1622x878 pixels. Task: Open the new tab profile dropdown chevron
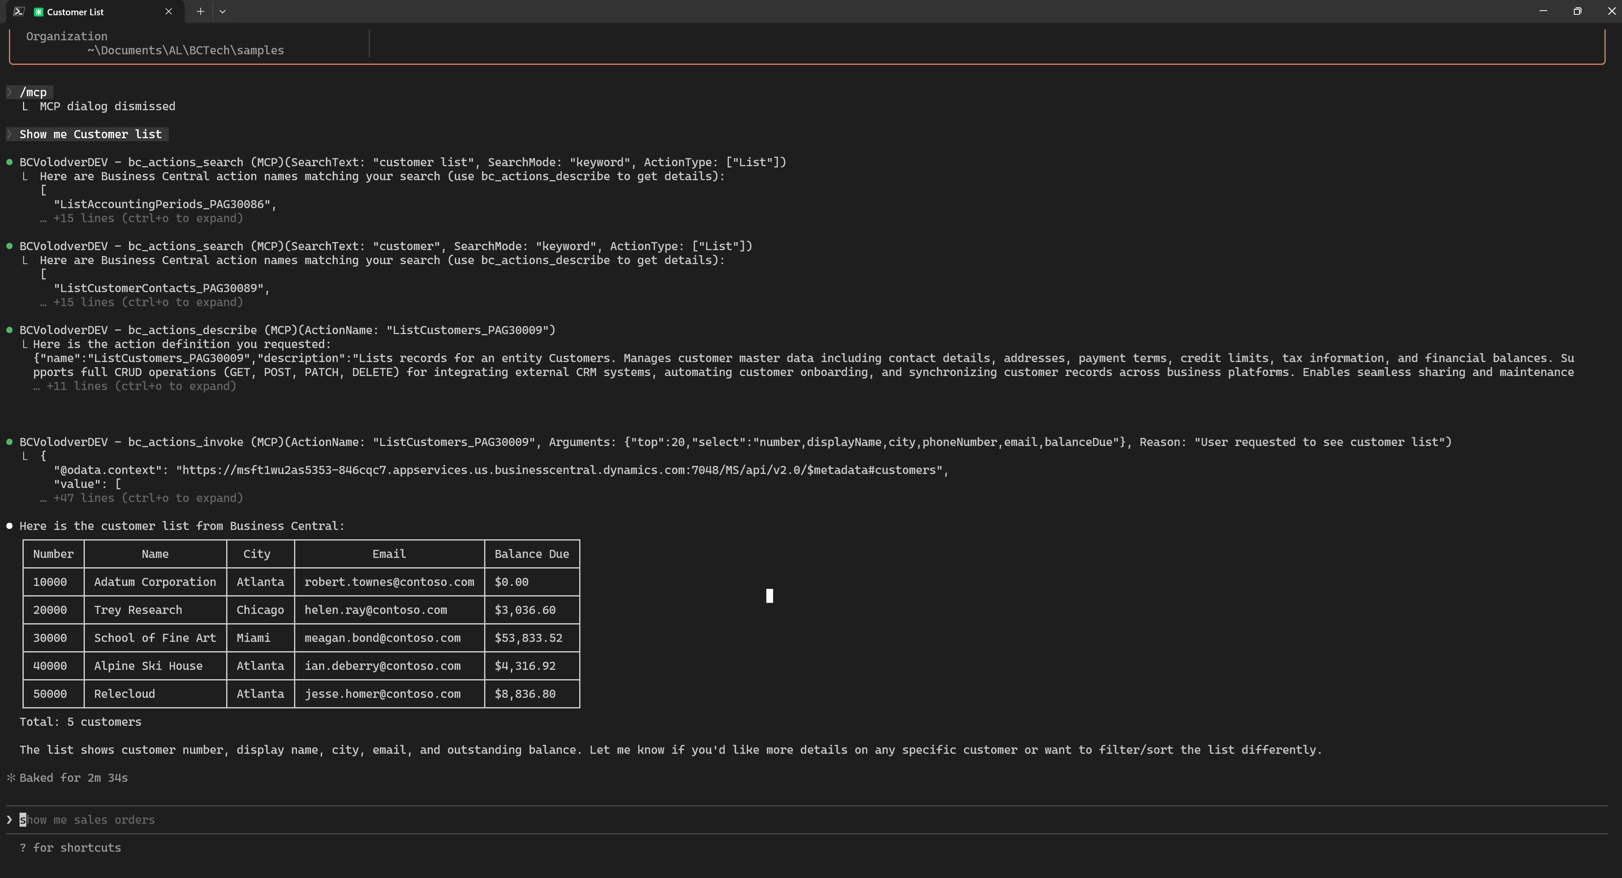coord(222,11)
